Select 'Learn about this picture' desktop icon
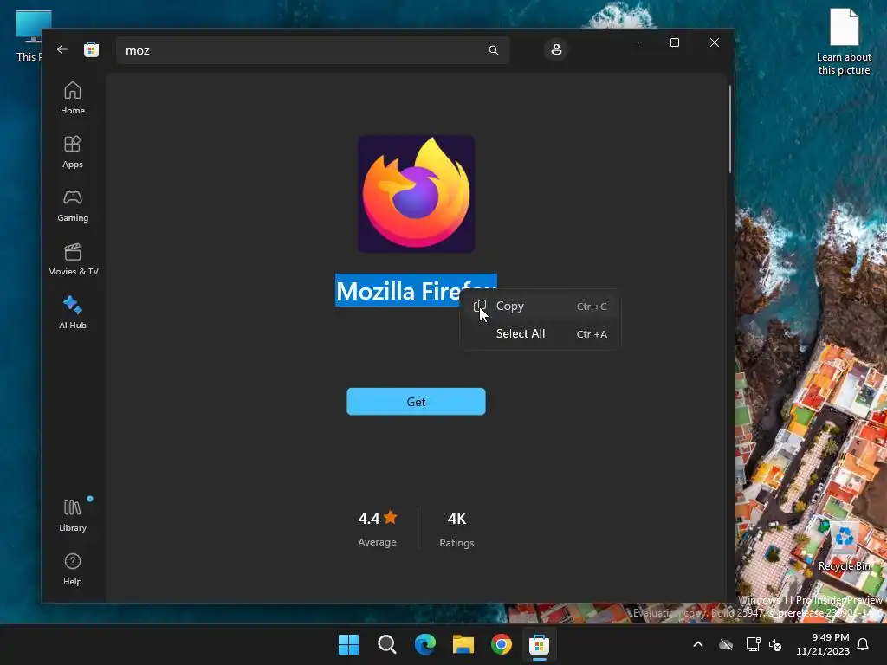The height and width of the screenshot is (665, 887). (x=844, y=42)
